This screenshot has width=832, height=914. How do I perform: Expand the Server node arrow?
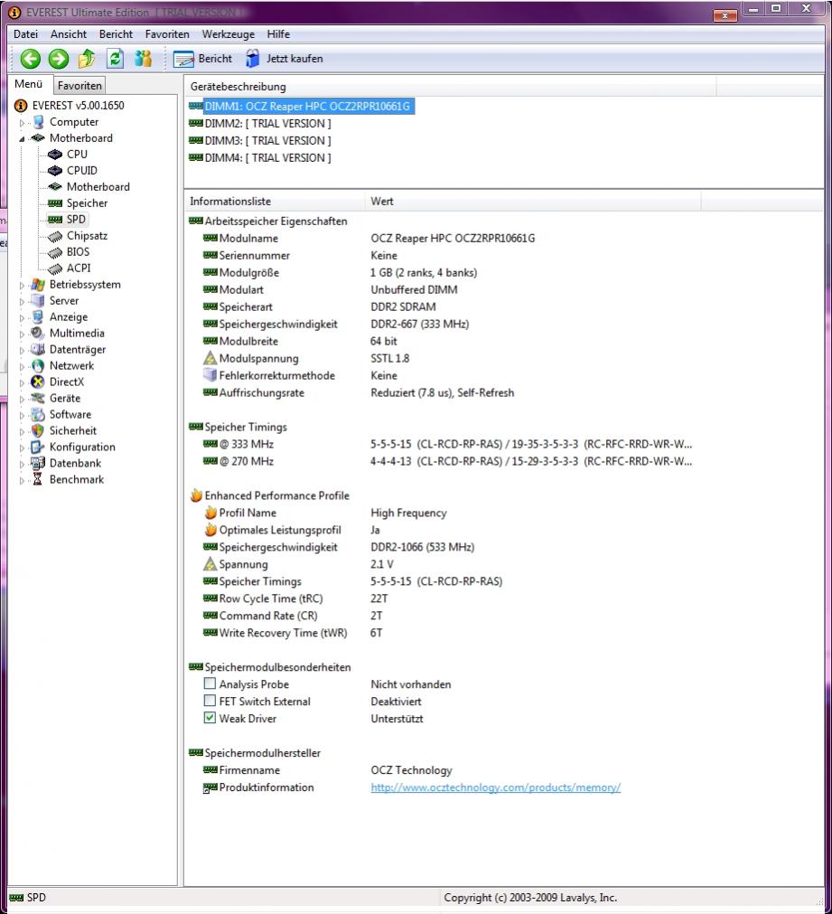pos(23,302)
